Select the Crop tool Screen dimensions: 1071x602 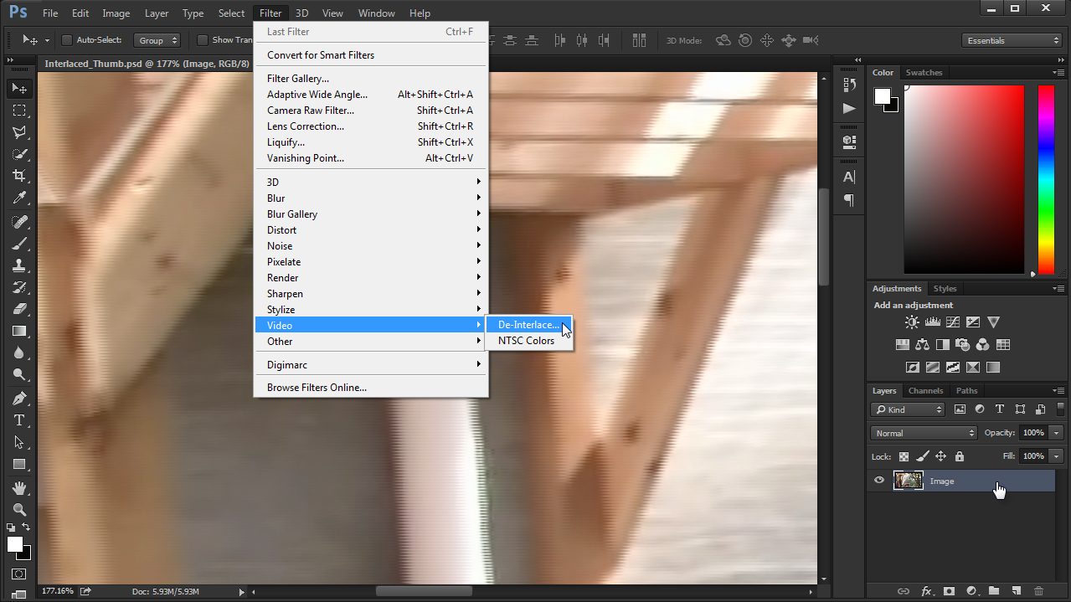tap(18, 176)
